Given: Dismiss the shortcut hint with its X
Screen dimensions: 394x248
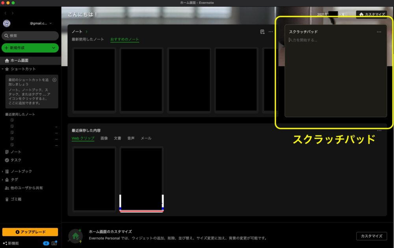Looking at the screenshot, I should (54, 80).
